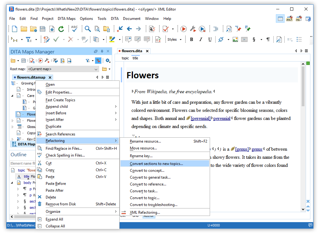Go back with the left arrow icon
The width and height of the screenshot is (320, 233).
pos(129,29)
